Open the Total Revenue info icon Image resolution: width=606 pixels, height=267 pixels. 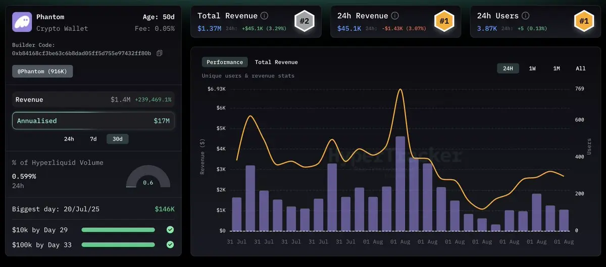click(265, 16)
